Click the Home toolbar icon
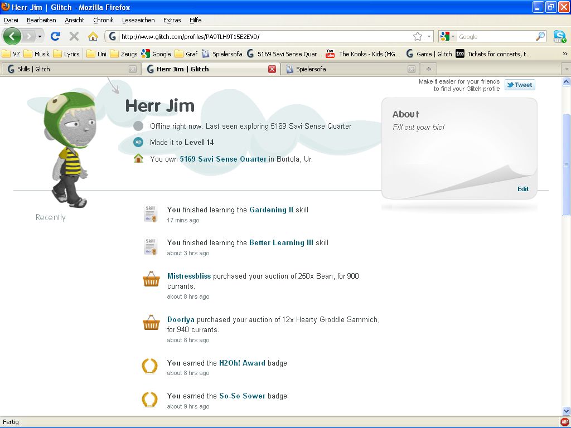The height and width of the screenshot is (428, 571). tap(93, 36)
